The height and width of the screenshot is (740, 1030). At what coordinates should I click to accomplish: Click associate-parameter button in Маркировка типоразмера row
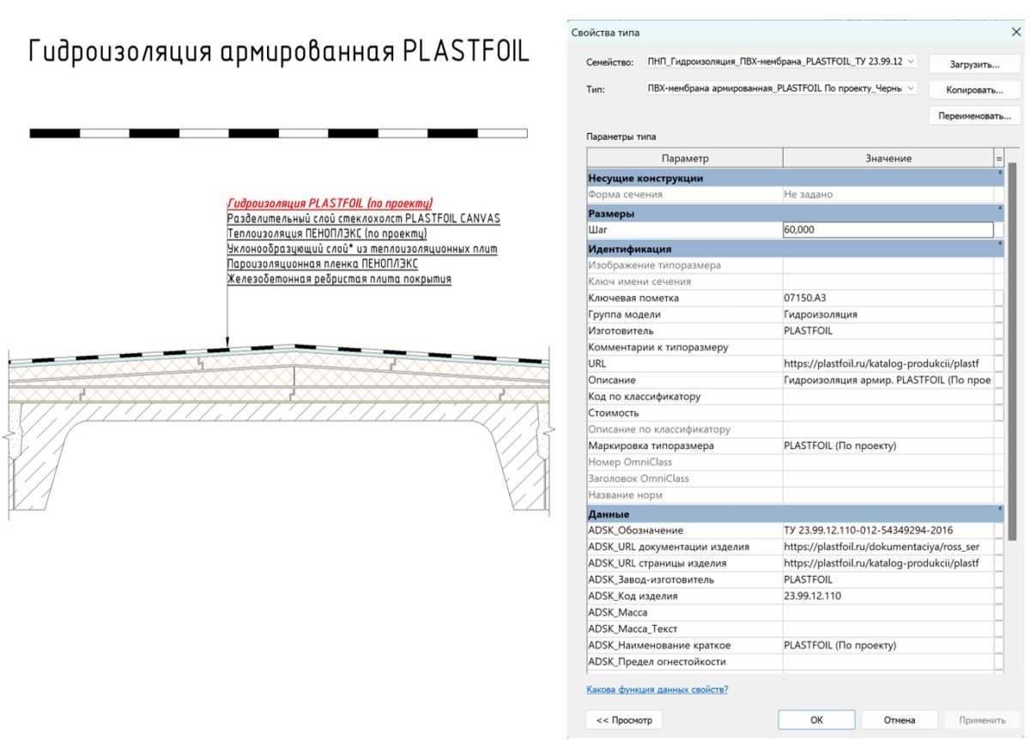(x=999, y=446)
